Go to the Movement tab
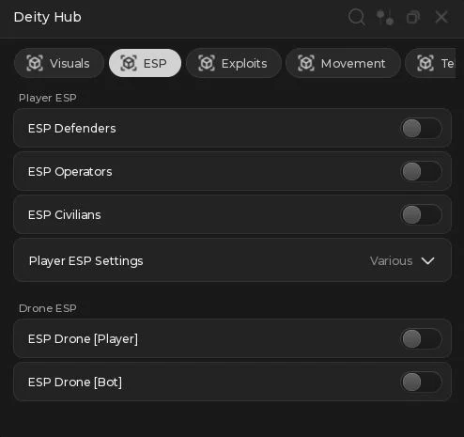The width and height of the screenshot is (464, 437). click(343, 63)
